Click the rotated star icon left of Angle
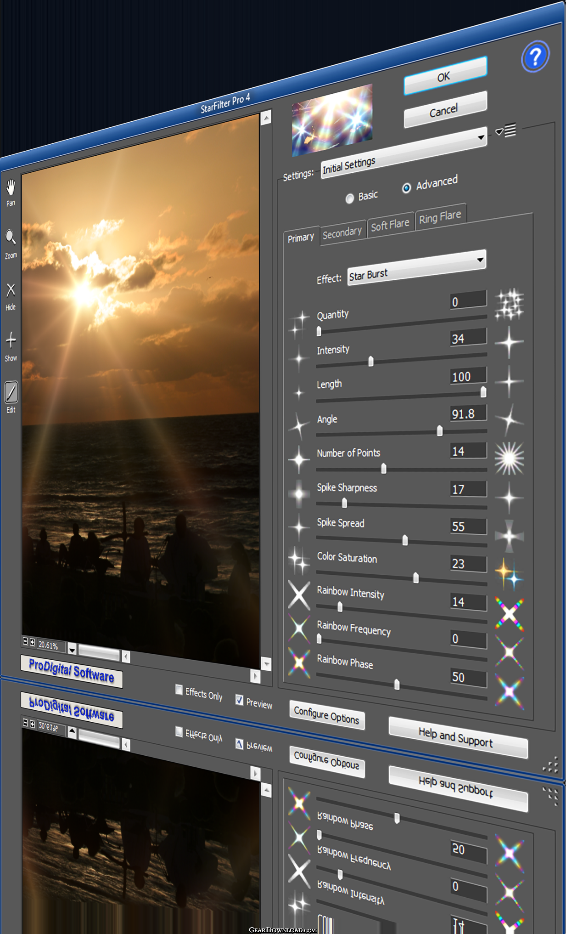This screenshot has height=934, width=566. (x=299, y=426)
